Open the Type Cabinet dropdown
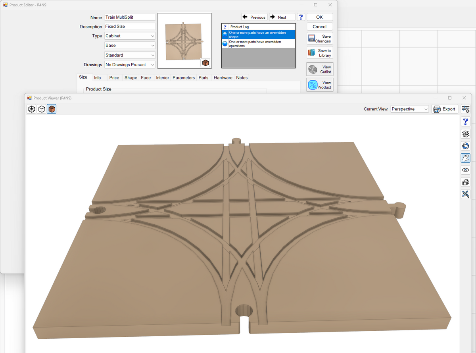 tap(130, 36)
